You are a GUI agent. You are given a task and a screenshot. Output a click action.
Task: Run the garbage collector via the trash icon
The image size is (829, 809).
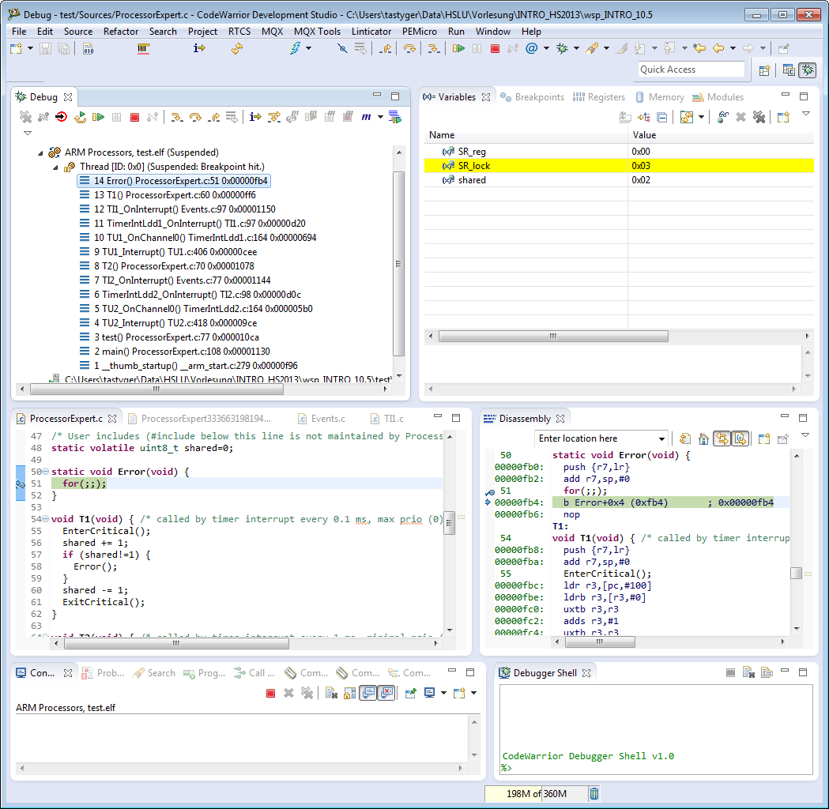(x=594, y=794)
